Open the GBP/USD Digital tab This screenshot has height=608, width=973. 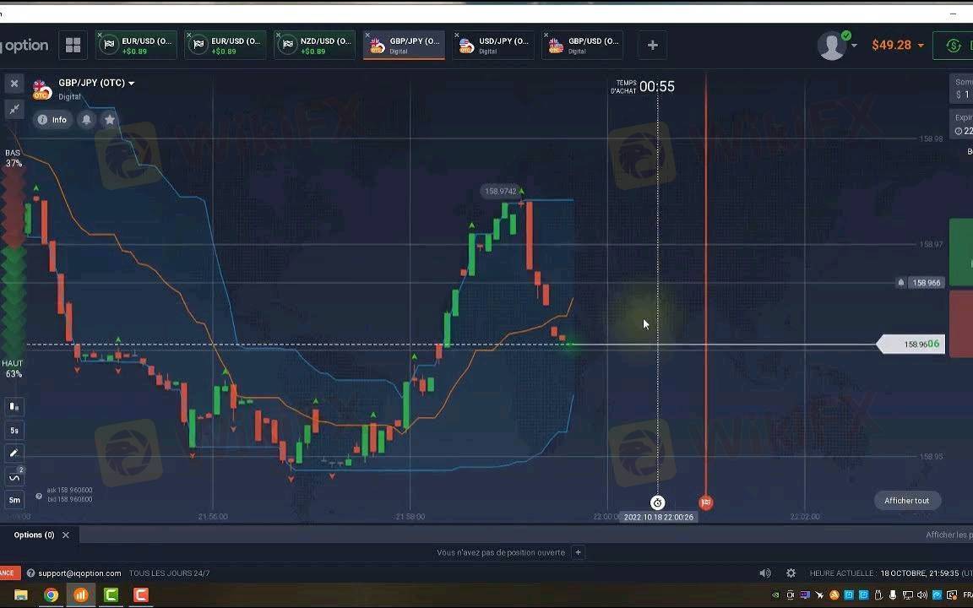583,46
